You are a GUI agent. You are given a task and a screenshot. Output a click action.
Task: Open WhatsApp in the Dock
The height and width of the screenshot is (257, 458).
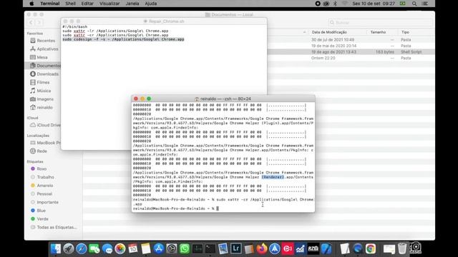point(185,249)
